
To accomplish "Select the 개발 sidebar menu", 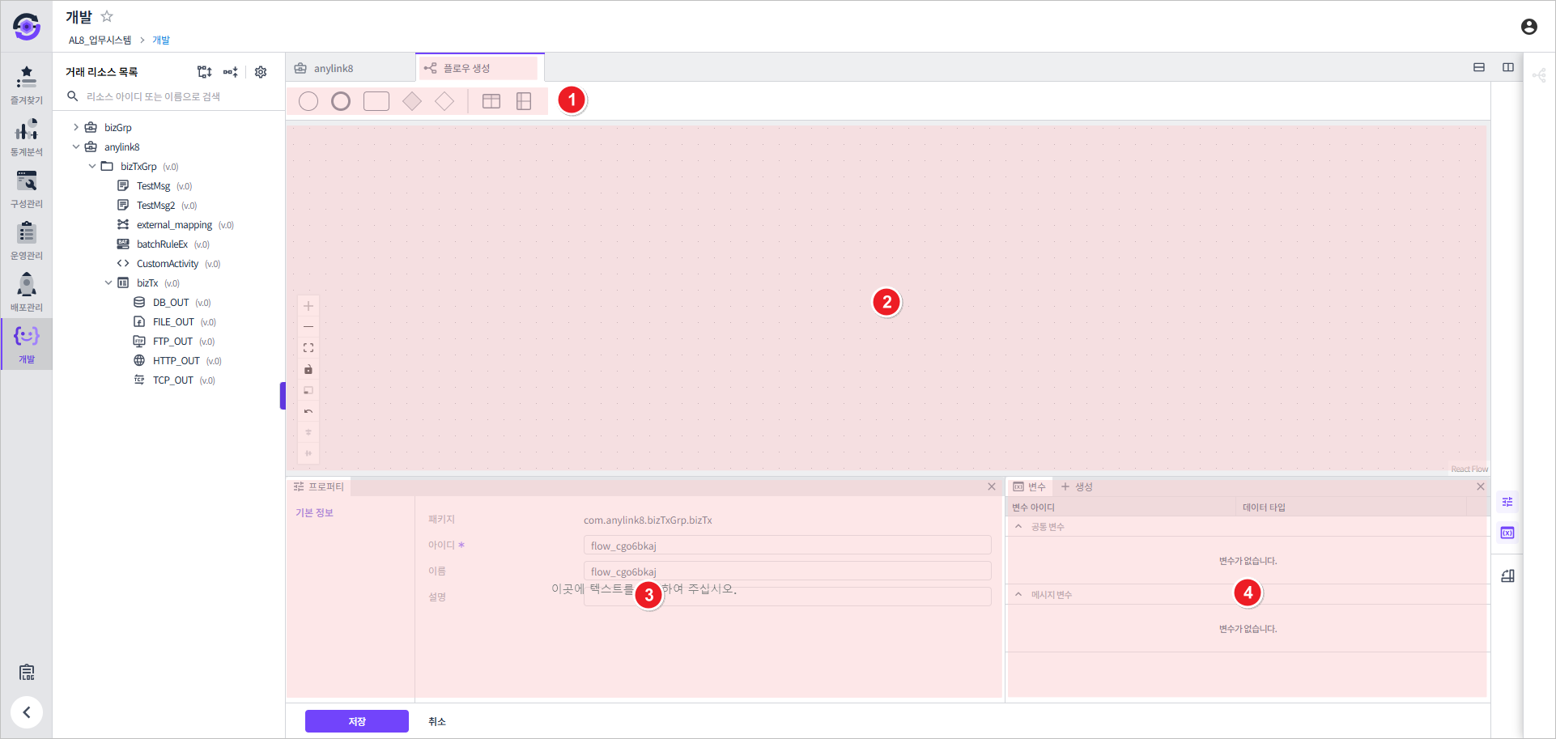I will click(x=27, y=344).
